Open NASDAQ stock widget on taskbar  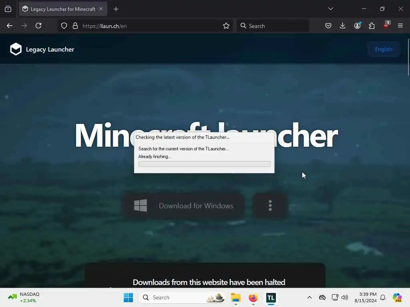24,297
